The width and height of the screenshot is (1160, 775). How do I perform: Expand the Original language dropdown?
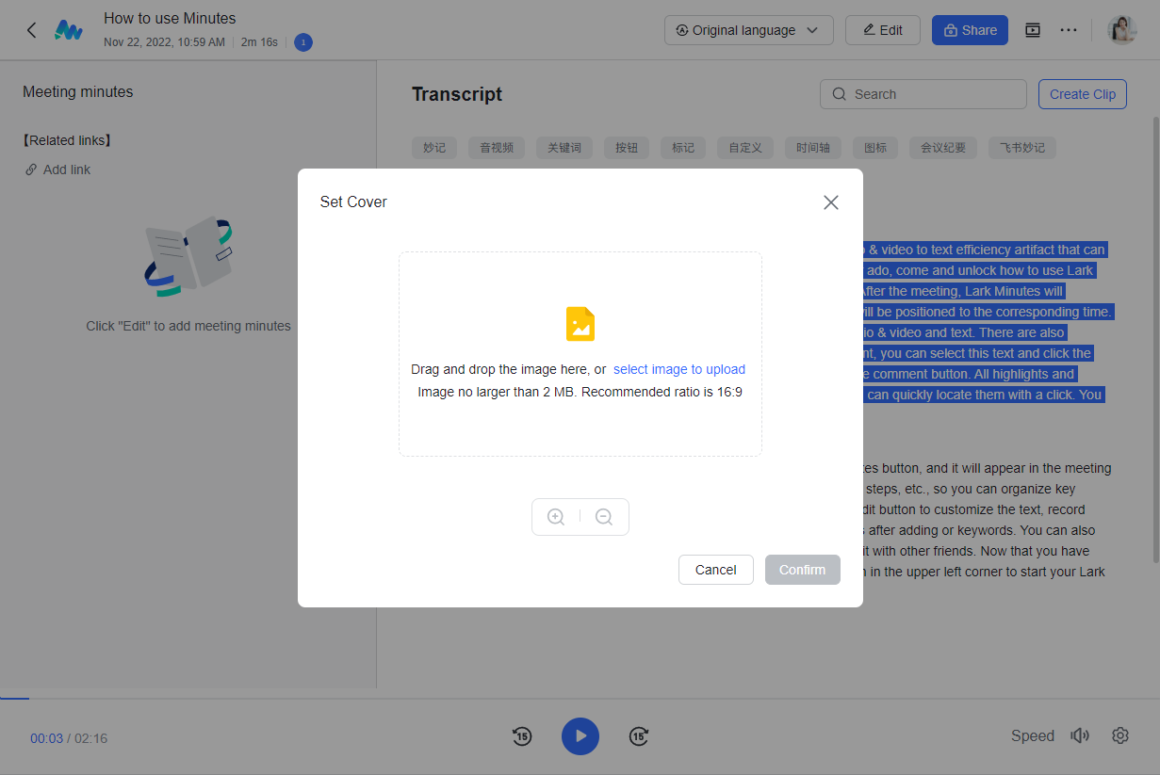pos(748,30)
